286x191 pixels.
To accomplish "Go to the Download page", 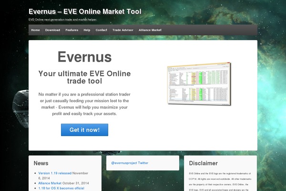I will point(52,30).
